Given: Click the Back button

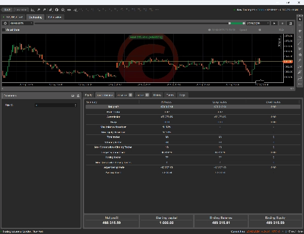Looking at the screenshot, I should 7,10.
